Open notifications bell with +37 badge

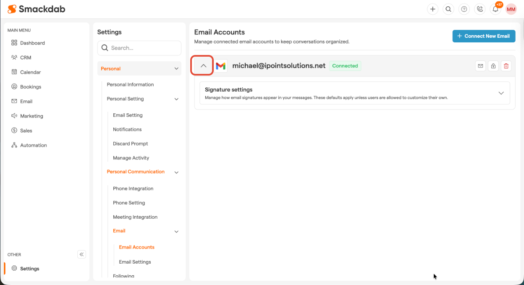point(495,9)
